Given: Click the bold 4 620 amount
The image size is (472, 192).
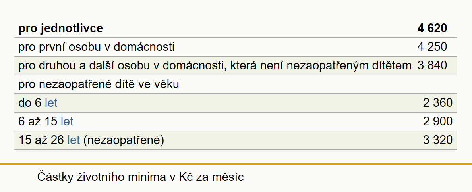Looking at the screenshot, I should coord(432,28).
